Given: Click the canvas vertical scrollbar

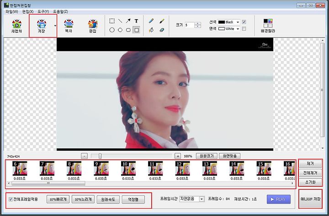Looking at the screenshot, I should pyautogui.click(x=323, y=90).
